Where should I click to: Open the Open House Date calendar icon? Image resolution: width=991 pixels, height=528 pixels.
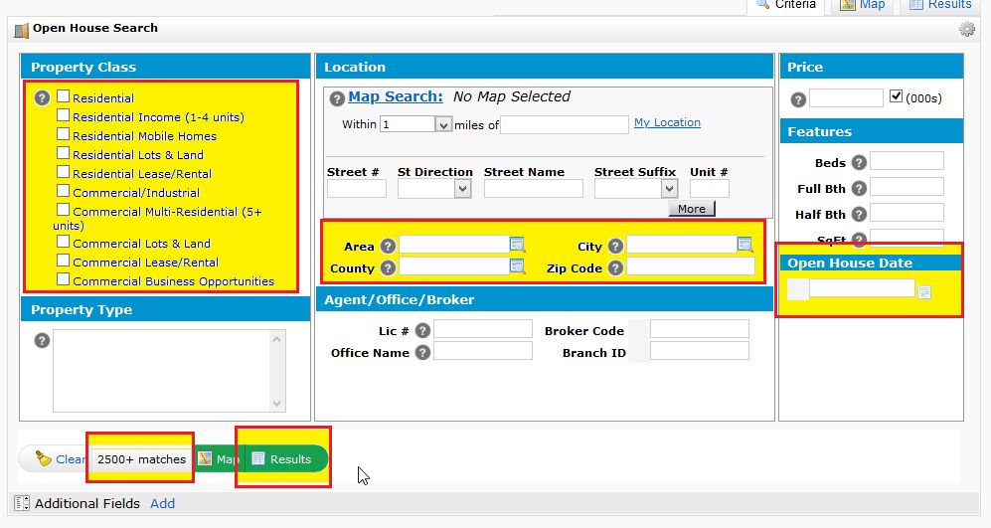coord(924,292)
